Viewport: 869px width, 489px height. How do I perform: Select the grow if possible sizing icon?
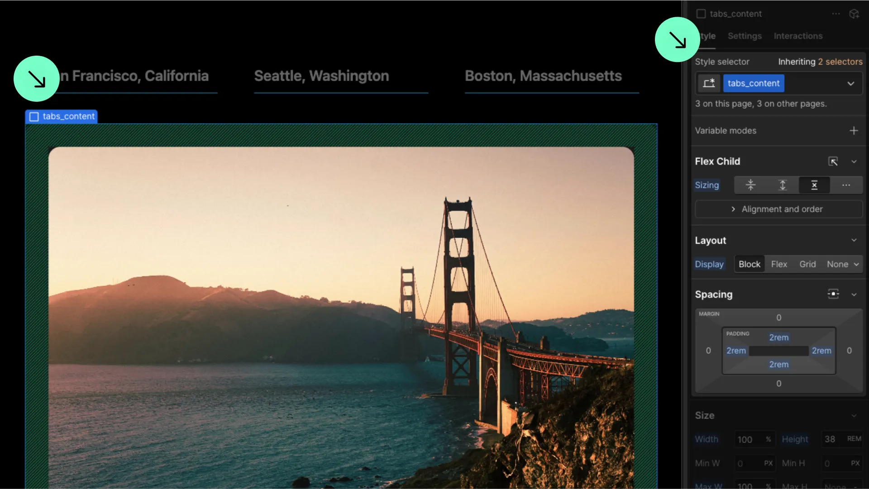pyautogui.click(x=783, y=185)
